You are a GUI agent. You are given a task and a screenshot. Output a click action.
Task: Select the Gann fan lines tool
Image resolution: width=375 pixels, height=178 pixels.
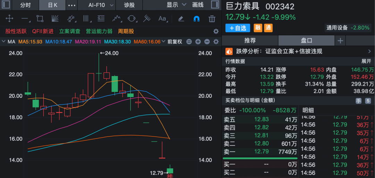tap(55, 18)
